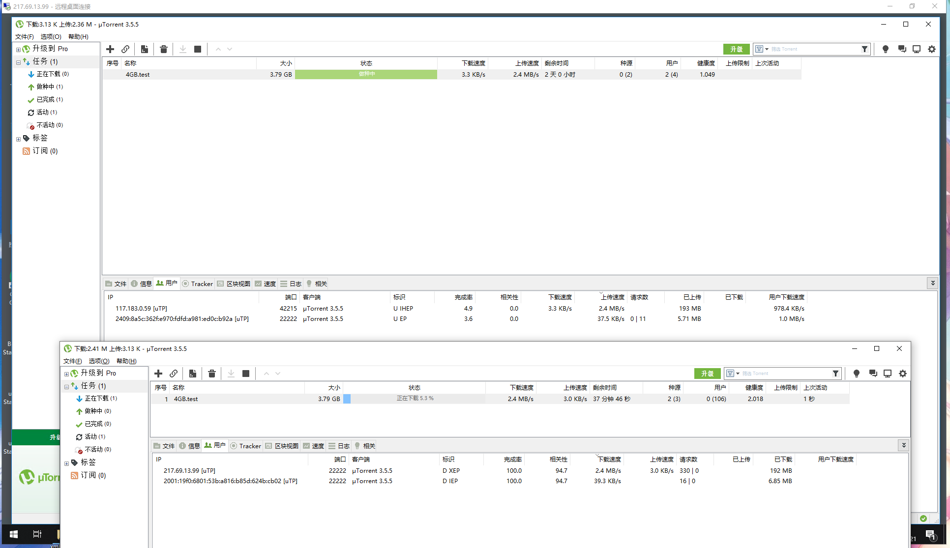Open Preferences gear icon in seeding window

coord(931,49)
